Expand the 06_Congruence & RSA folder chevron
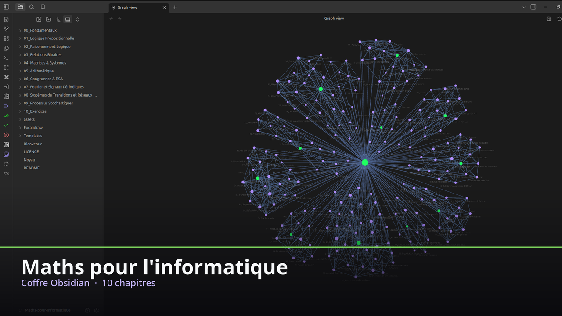Screen dimensions: 562x316 20,79
